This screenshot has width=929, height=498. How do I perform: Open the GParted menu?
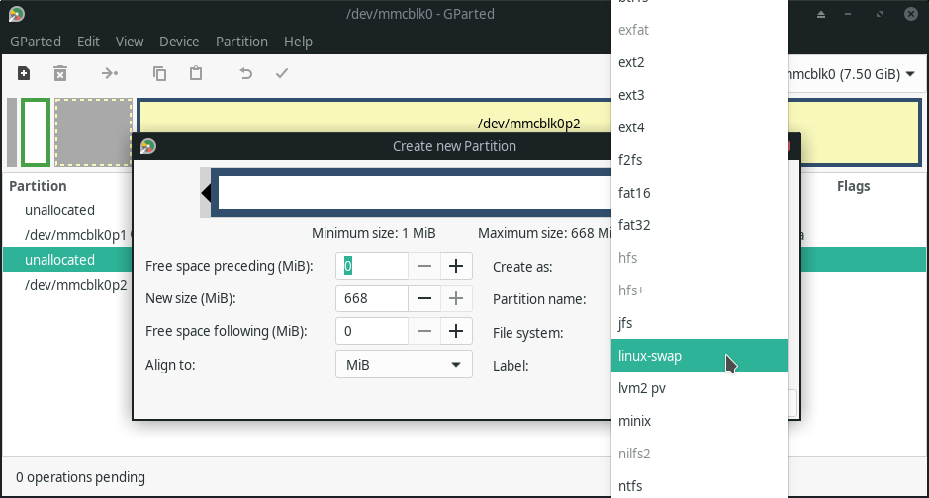click(36, 41)
